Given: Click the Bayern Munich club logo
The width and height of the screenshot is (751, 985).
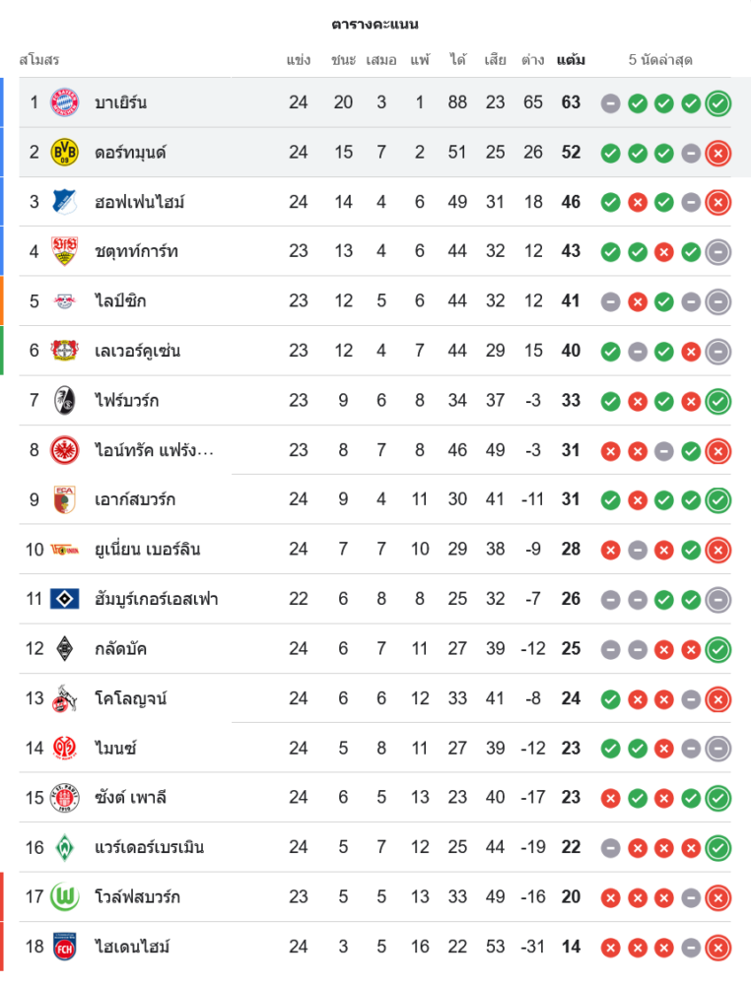Looking at the screenshot, I should (x=64, y=102).
